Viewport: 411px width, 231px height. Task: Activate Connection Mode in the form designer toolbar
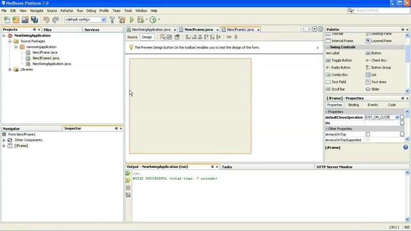[170, 37]
